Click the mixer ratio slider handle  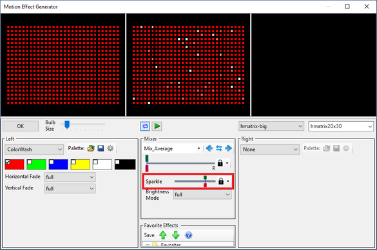click(x=147, y=163)
